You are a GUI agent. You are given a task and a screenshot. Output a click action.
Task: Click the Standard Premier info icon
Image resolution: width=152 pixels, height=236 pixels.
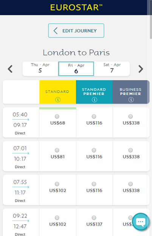coord(95,99)
